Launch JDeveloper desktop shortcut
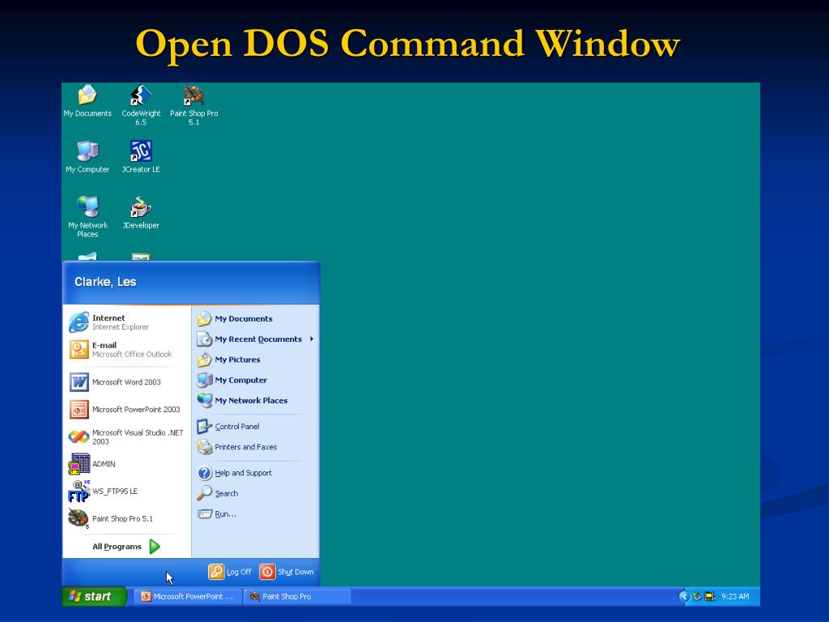The image size is (829, 622). pyautogui.click(x=141, y=213)
